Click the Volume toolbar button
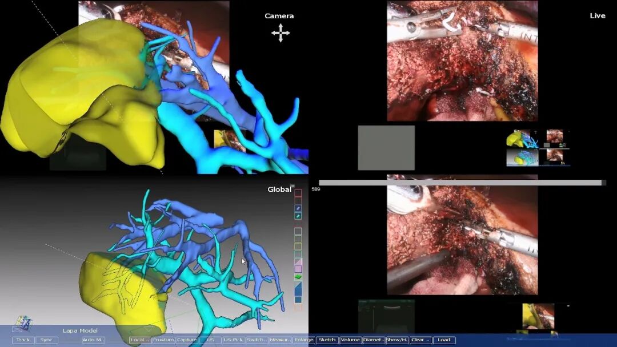Screen dimensions: 617x347 tap(350, 340)
